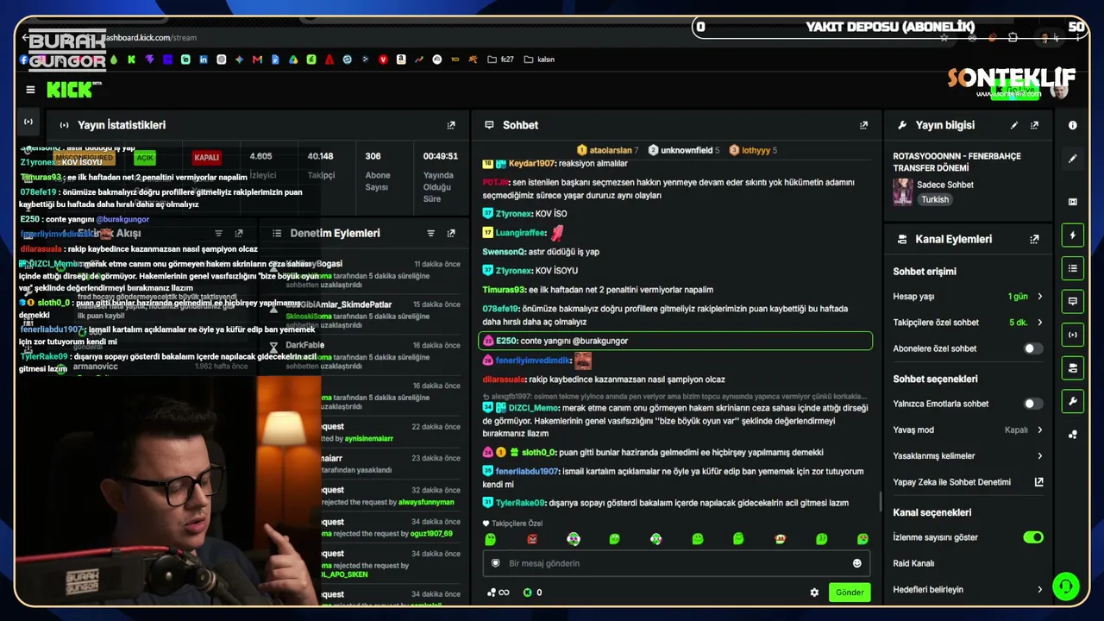
Task: Click the stream title ROTASYOOONNN text
Action: (957, 162)
